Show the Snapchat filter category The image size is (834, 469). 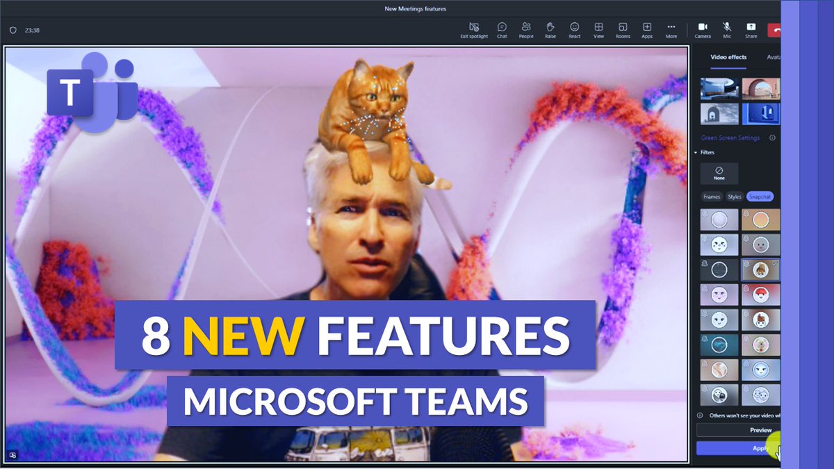tap(760, 197)
